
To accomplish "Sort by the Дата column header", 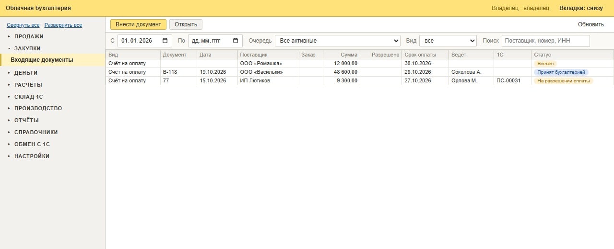I will pyautogui.click(x=217, y=55).
